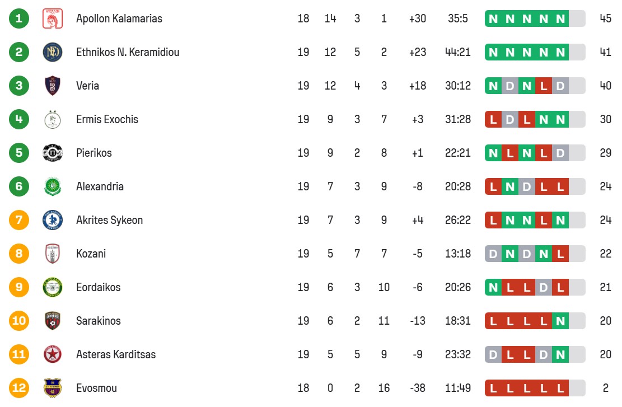Click the orange position 12 badge
Screen dimensions: 622x407
point(19,388)
